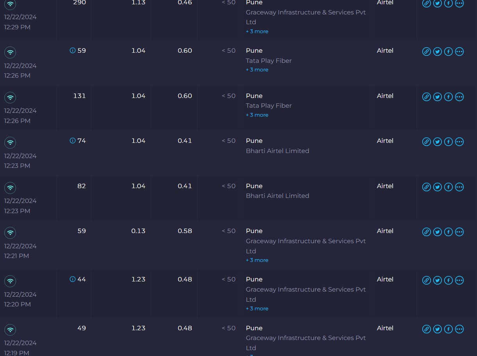
Task: Share the 12:19 PM result on Facebook
Action: 448,329
